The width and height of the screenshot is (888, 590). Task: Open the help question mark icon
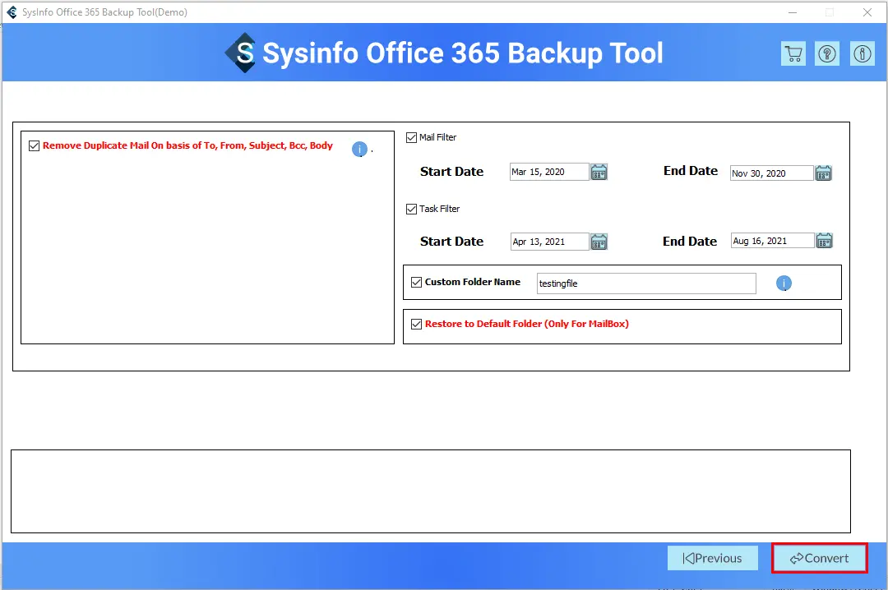click(x=827, y=53)
